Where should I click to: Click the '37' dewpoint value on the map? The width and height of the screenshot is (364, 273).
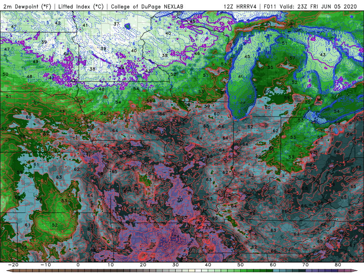(116, 24)
